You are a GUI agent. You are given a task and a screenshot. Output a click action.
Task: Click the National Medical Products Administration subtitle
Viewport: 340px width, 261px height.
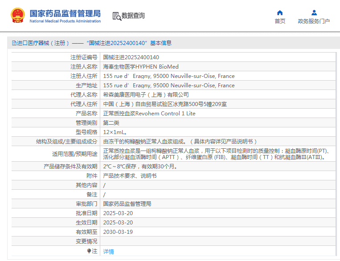65,21
